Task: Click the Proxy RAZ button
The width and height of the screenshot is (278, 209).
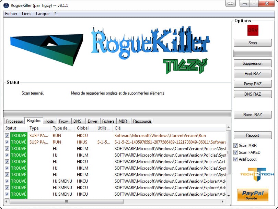Action: point(253,84)
